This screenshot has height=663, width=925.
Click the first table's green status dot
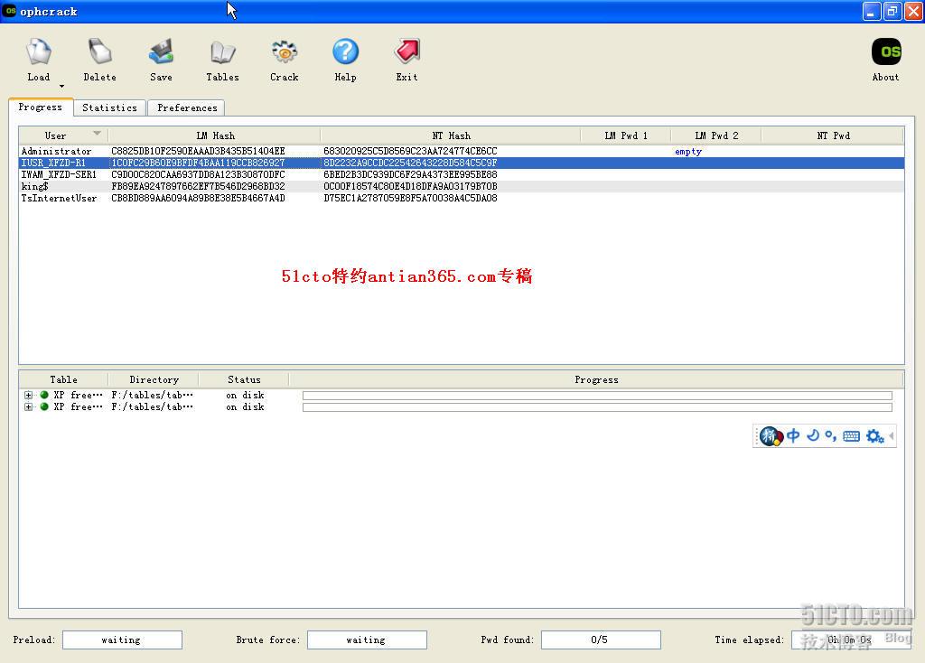(44, 395)
